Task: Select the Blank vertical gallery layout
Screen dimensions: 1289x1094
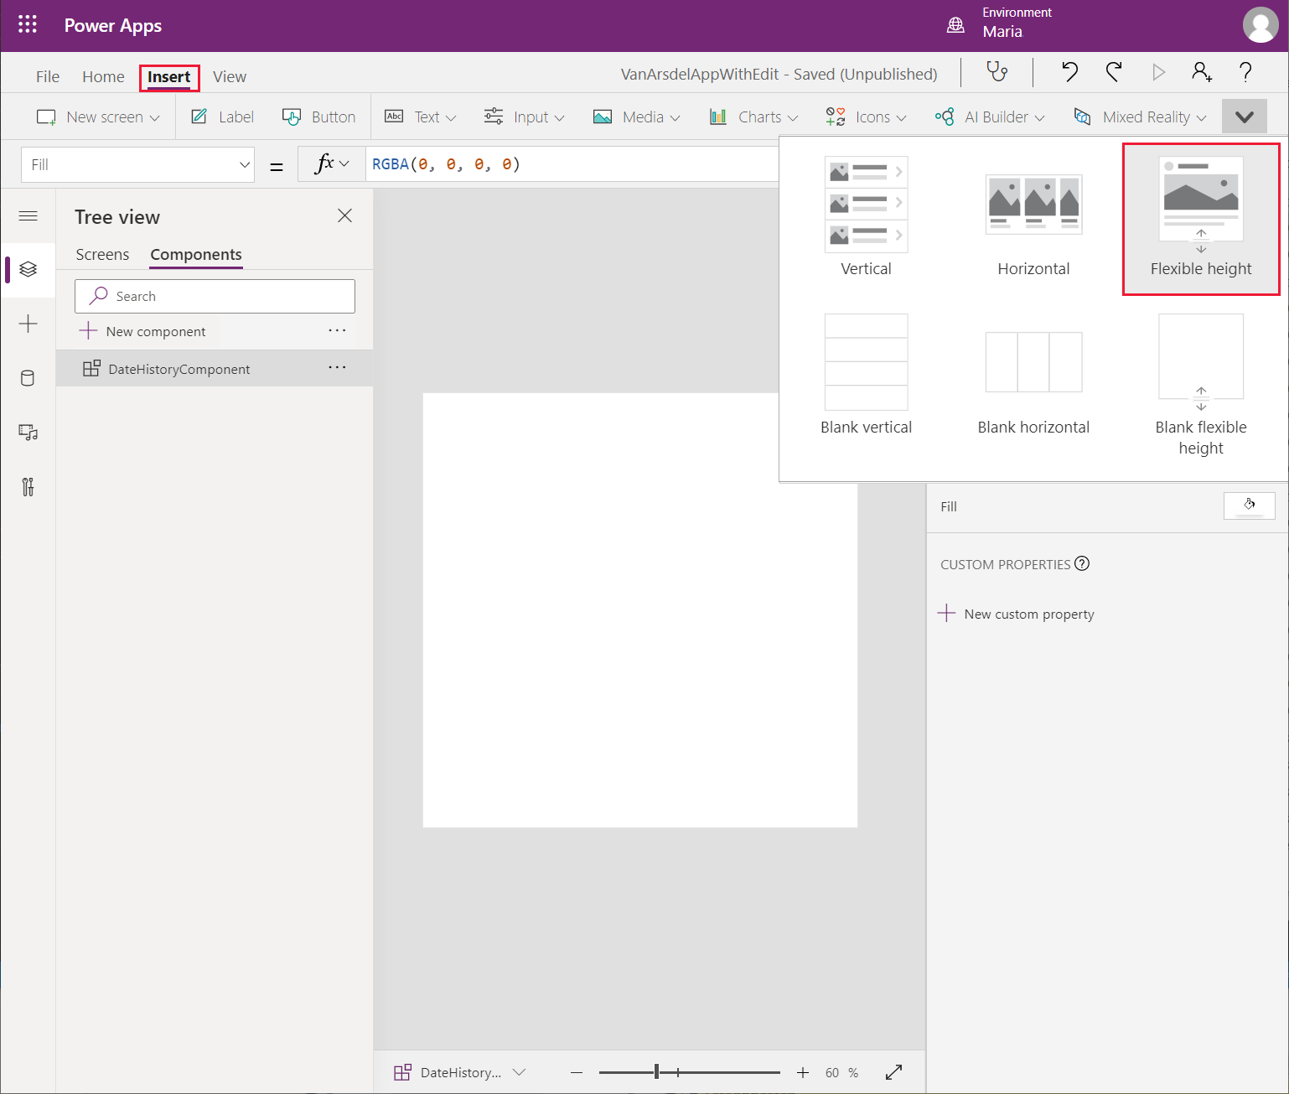Action: coord(867,375)
